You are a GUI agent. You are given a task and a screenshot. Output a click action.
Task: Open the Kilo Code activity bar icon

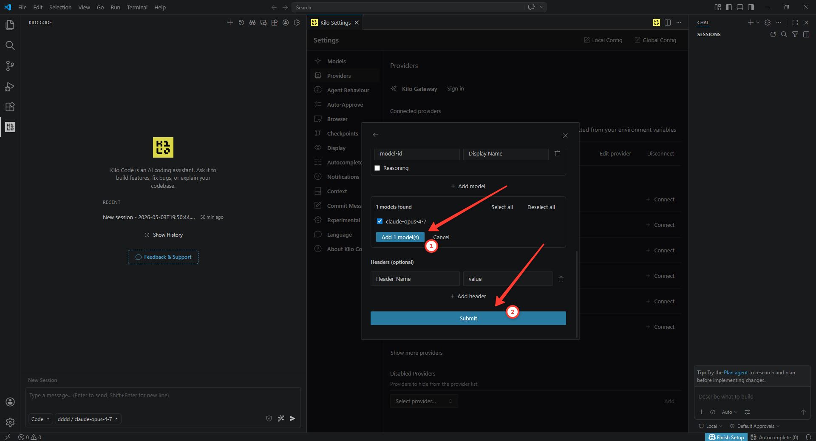10,127
